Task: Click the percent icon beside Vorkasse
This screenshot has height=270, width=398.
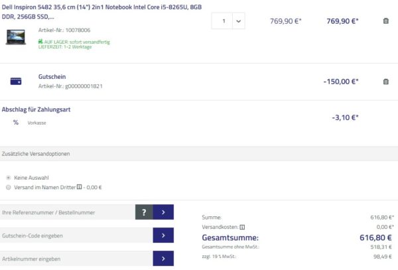Action: 15,122
